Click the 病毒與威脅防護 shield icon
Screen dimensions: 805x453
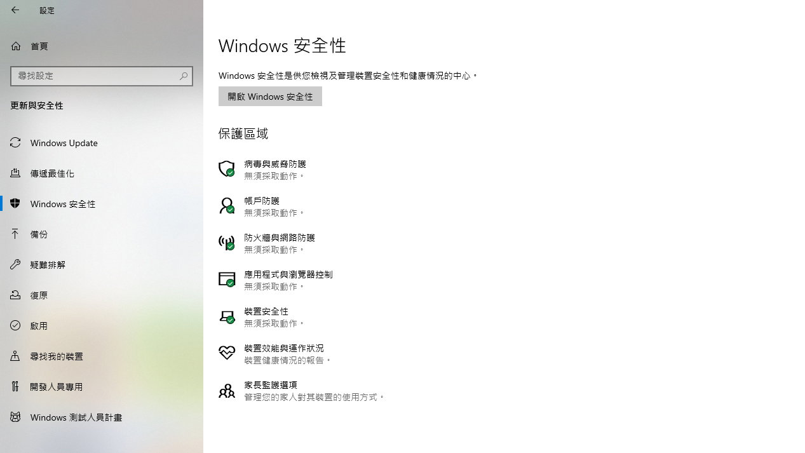point(227,168)
